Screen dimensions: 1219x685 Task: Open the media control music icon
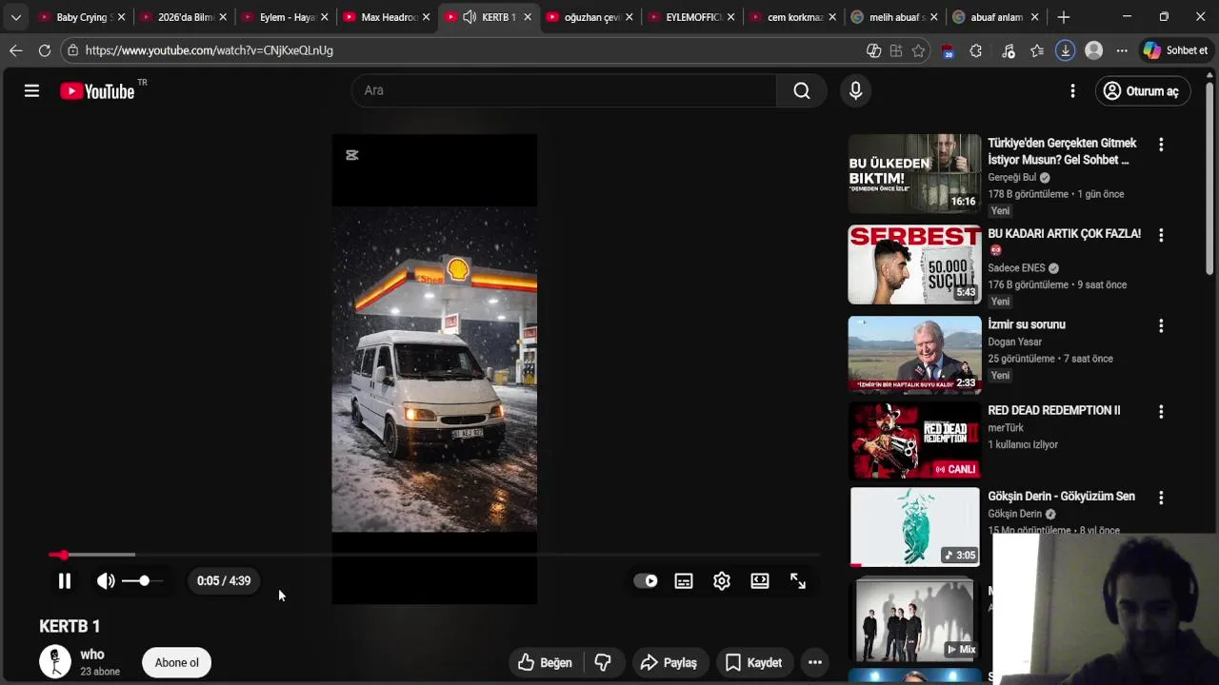[x=1009, y=50]
